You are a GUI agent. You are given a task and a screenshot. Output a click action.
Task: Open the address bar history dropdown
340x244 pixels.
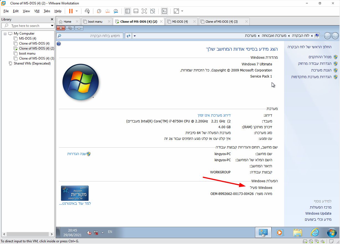click(135, 36)
